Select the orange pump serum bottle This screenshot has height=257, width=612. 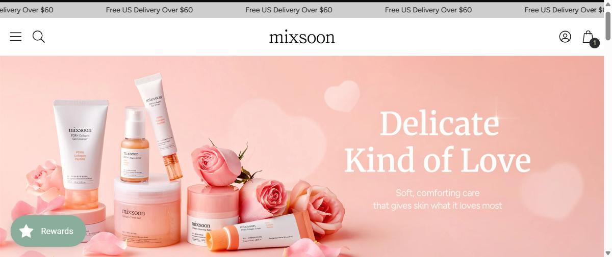135,144
